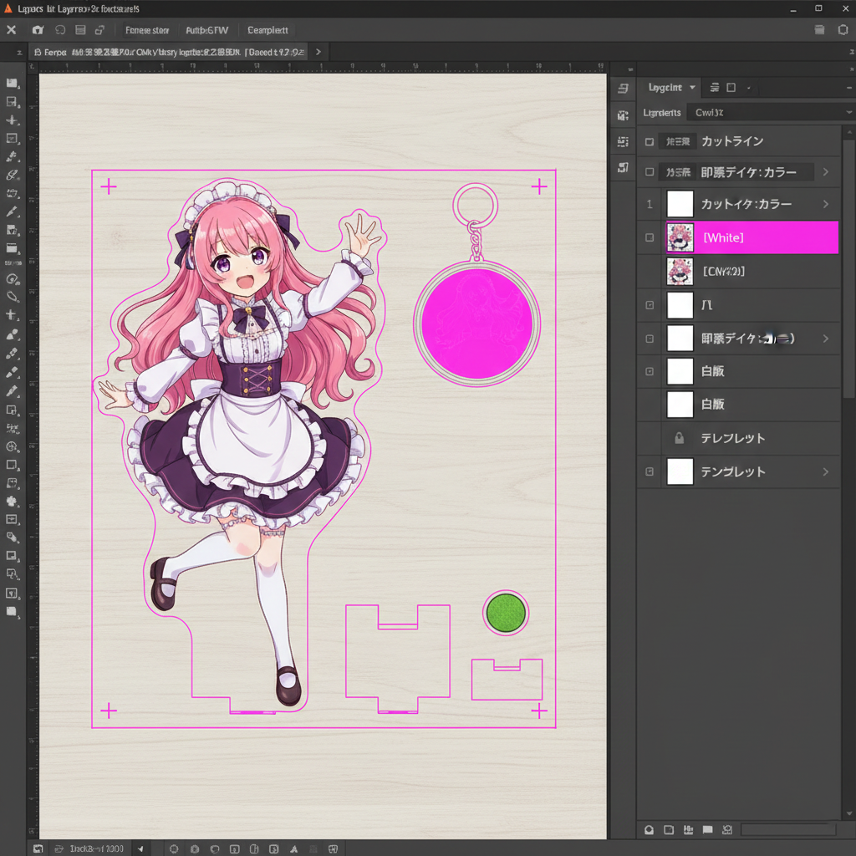This screenshot has height=856, width=856.
Task: Open the Layers panel tab
Action: 666,87
